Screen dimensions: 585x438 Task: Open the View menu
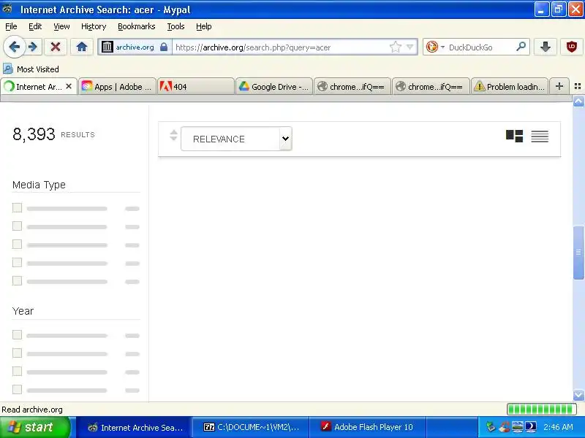coord(61,26)
